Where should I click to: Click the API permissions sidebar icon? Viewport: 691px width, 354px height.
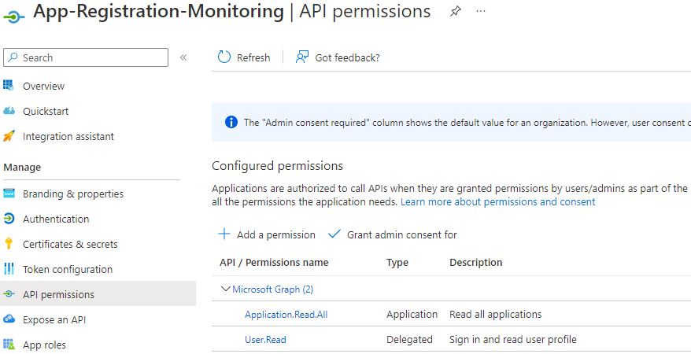pyautogui.click(x=9, y=294)
